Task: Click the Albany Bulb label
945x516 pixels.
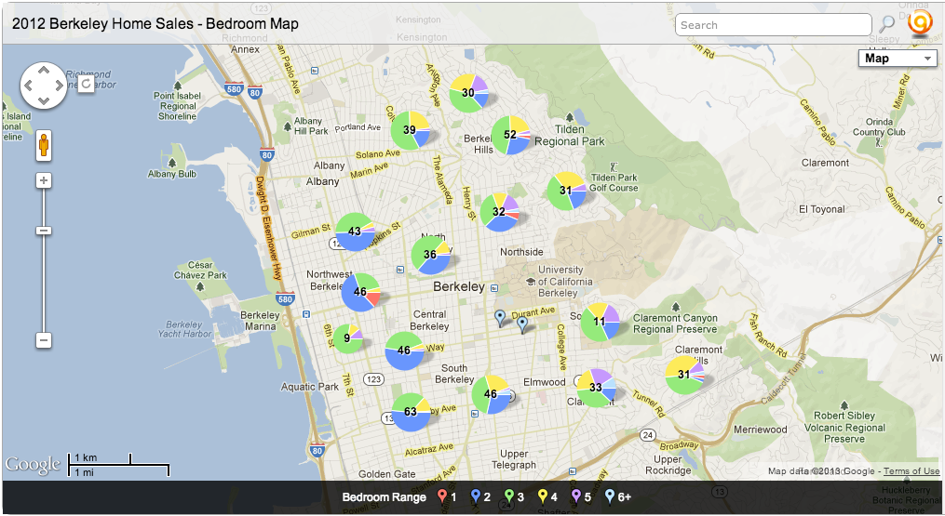Action: (x=171, y=174)
